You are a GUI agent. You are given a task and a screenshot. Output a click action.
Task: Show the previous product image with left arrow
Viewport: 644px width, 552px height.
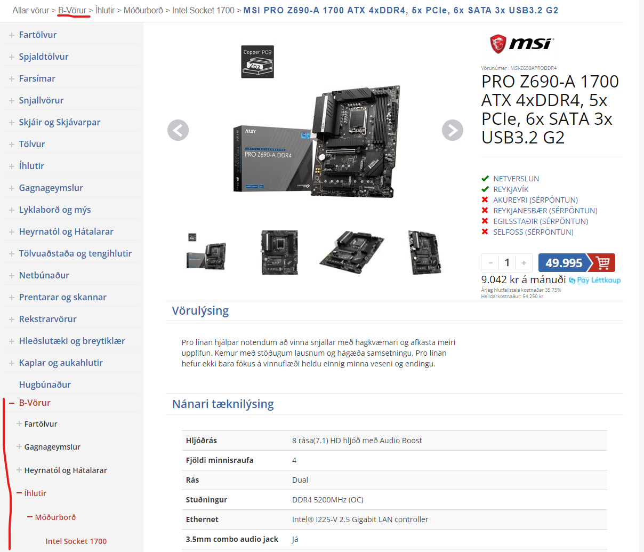tap(178, 130)
